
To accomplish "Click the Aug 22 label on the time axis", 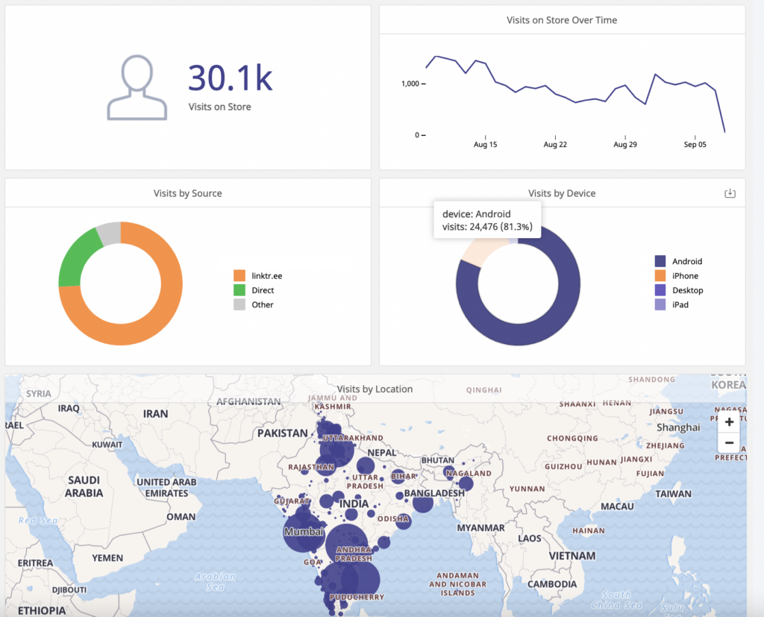I will point(555,145).
